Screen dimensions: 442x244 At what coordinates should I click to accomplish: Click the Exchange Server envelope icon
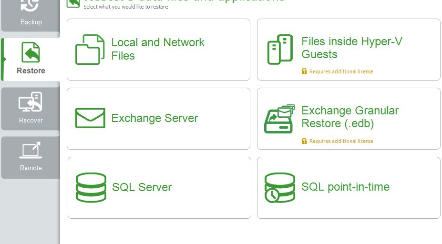[x=90, y=118]
